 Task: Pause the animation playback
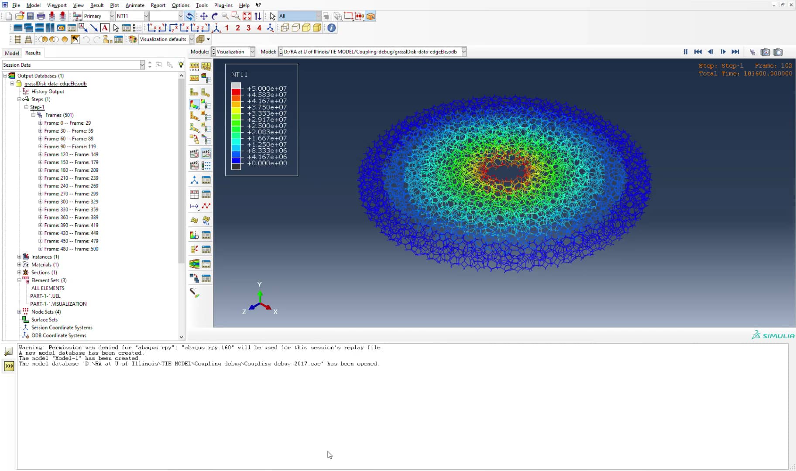[x=685, y=51]
